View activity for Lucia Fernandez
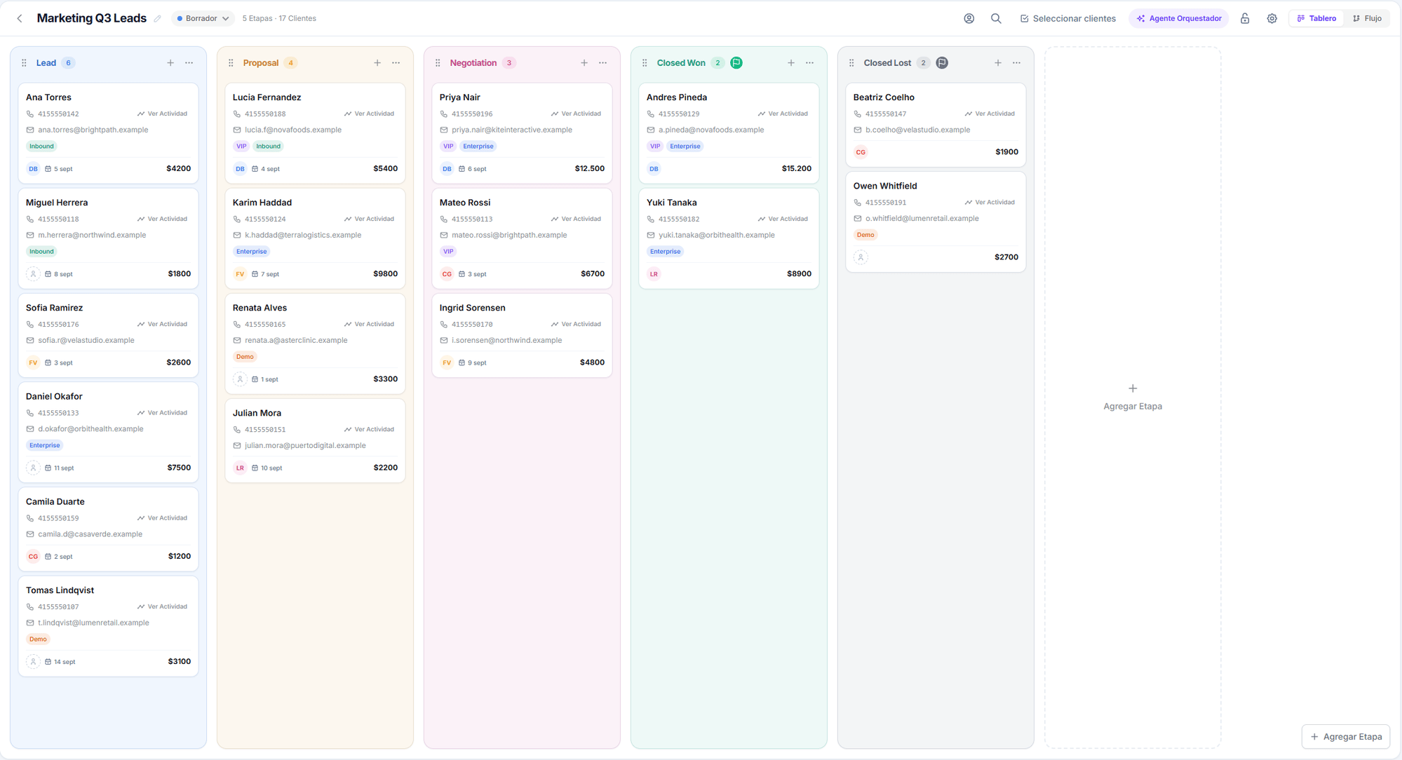1402x760 pixels. [369, 114]
